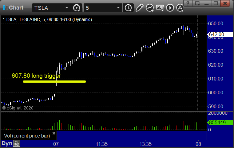Click the current price 642.00 marker
Screen dimensions: 234x148
point(220,34)
